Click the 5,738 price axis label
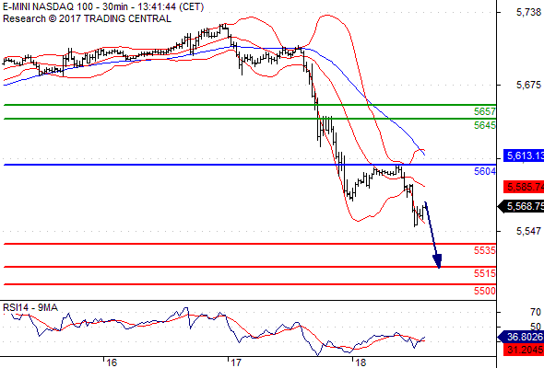 pyautogui.click(x=528, y=13)
